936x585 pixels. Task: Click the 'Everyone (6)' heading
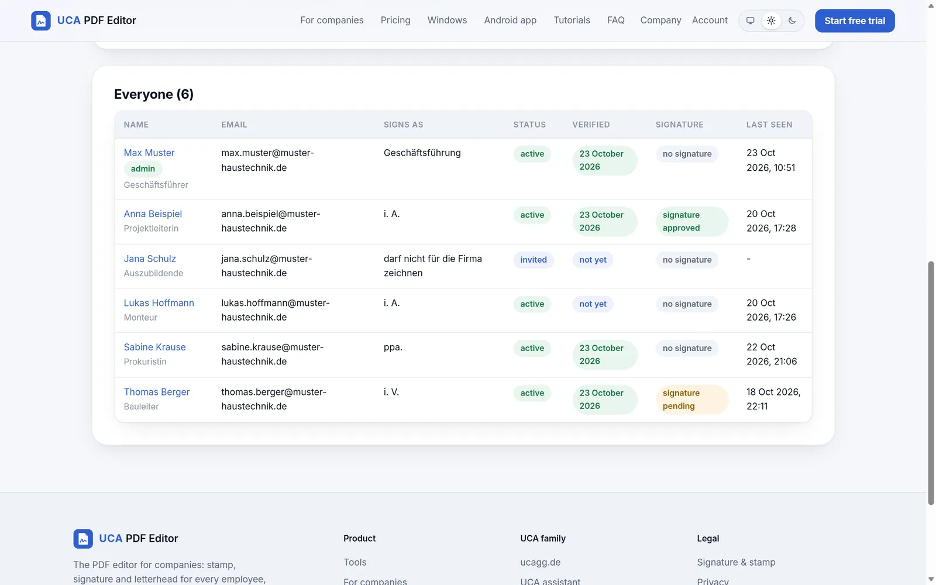pos(154,94)
